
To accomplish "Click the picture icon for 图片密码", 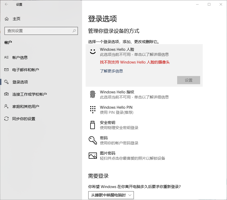I will 93,156.
